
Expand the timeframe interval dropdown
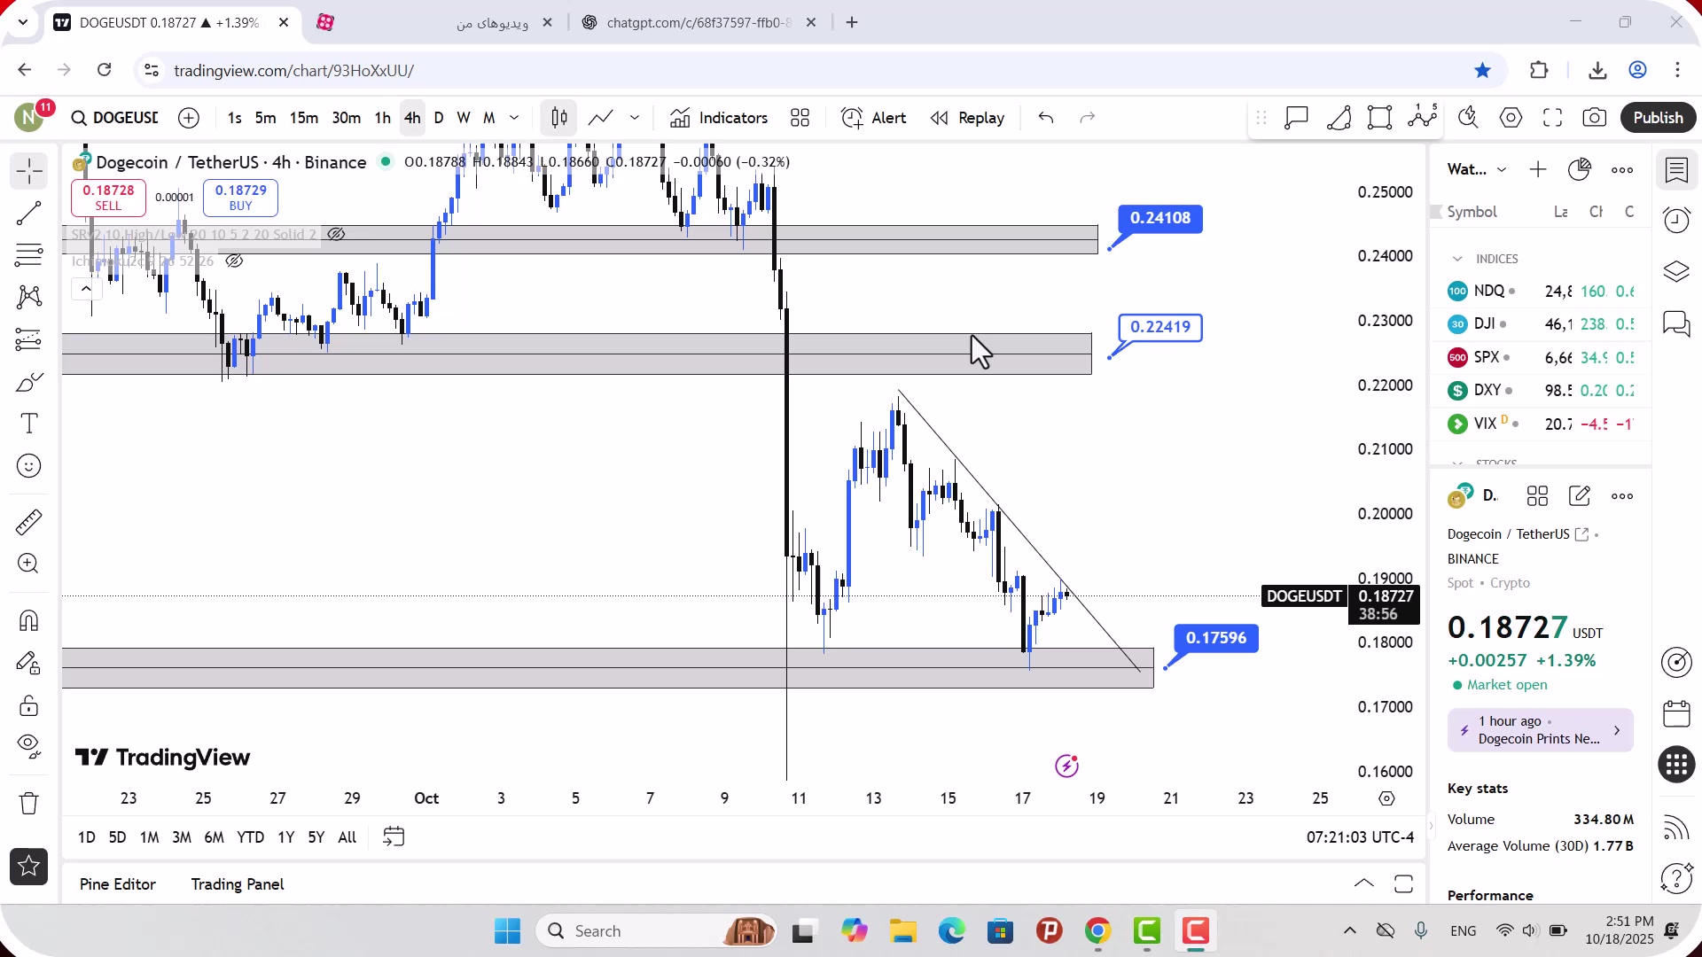point(514,118)
